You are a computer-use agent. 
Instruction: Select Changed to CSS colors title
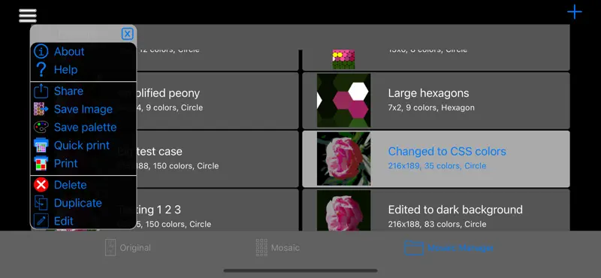(x=447, y=152)
